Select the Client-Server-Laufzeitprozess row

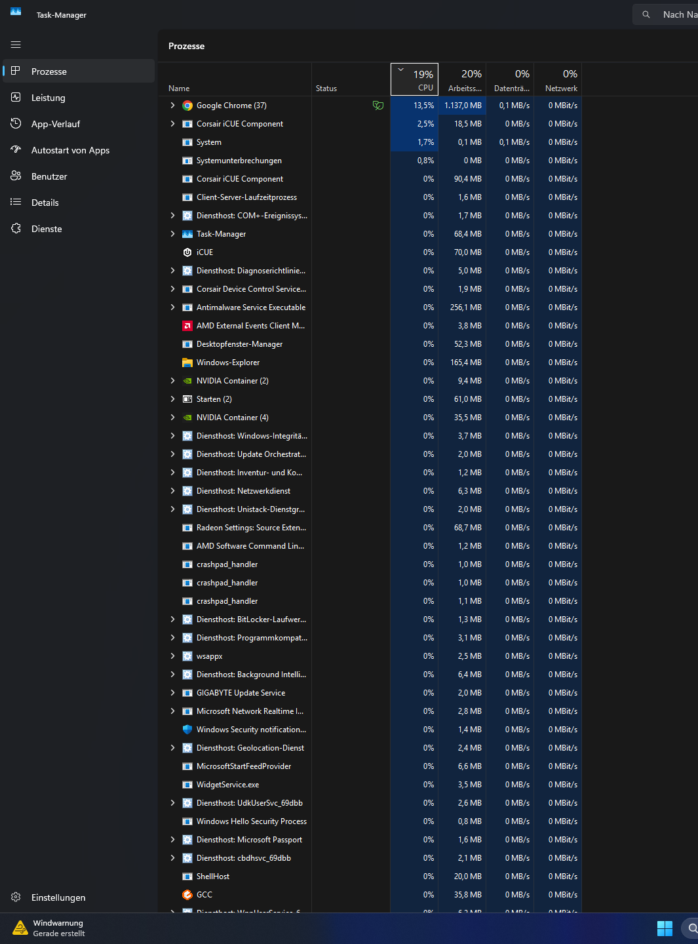[370, 197]
